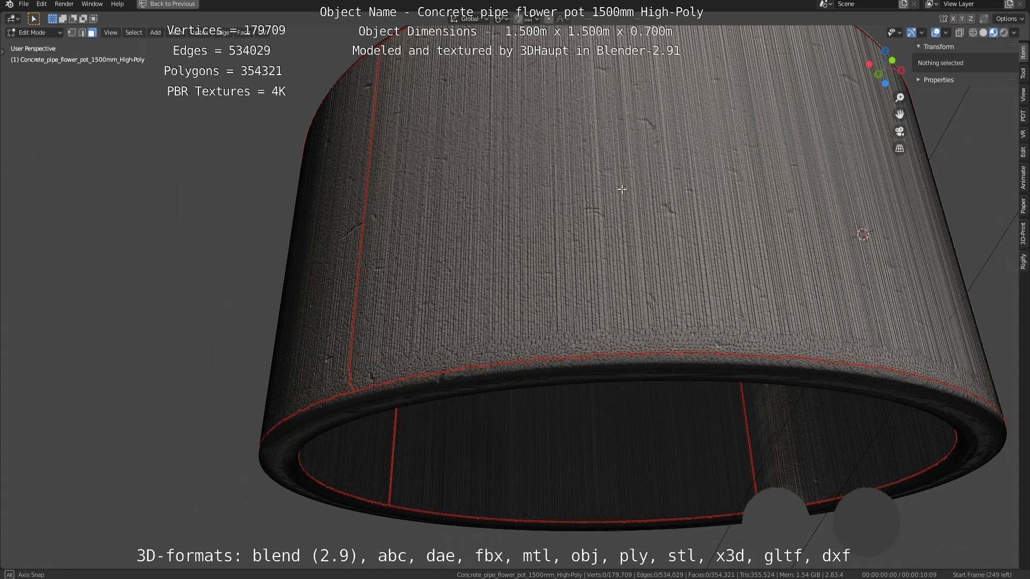The width and height of the screenshot is (1030, 579).
Task: Toggle show overlays button
Action: point(936,33)
